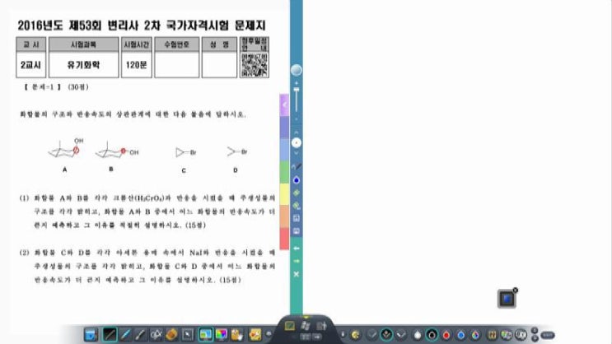This screenshot has width=612, height=344.
Task: Pick the white pen color
Action: tap(418, 335)
